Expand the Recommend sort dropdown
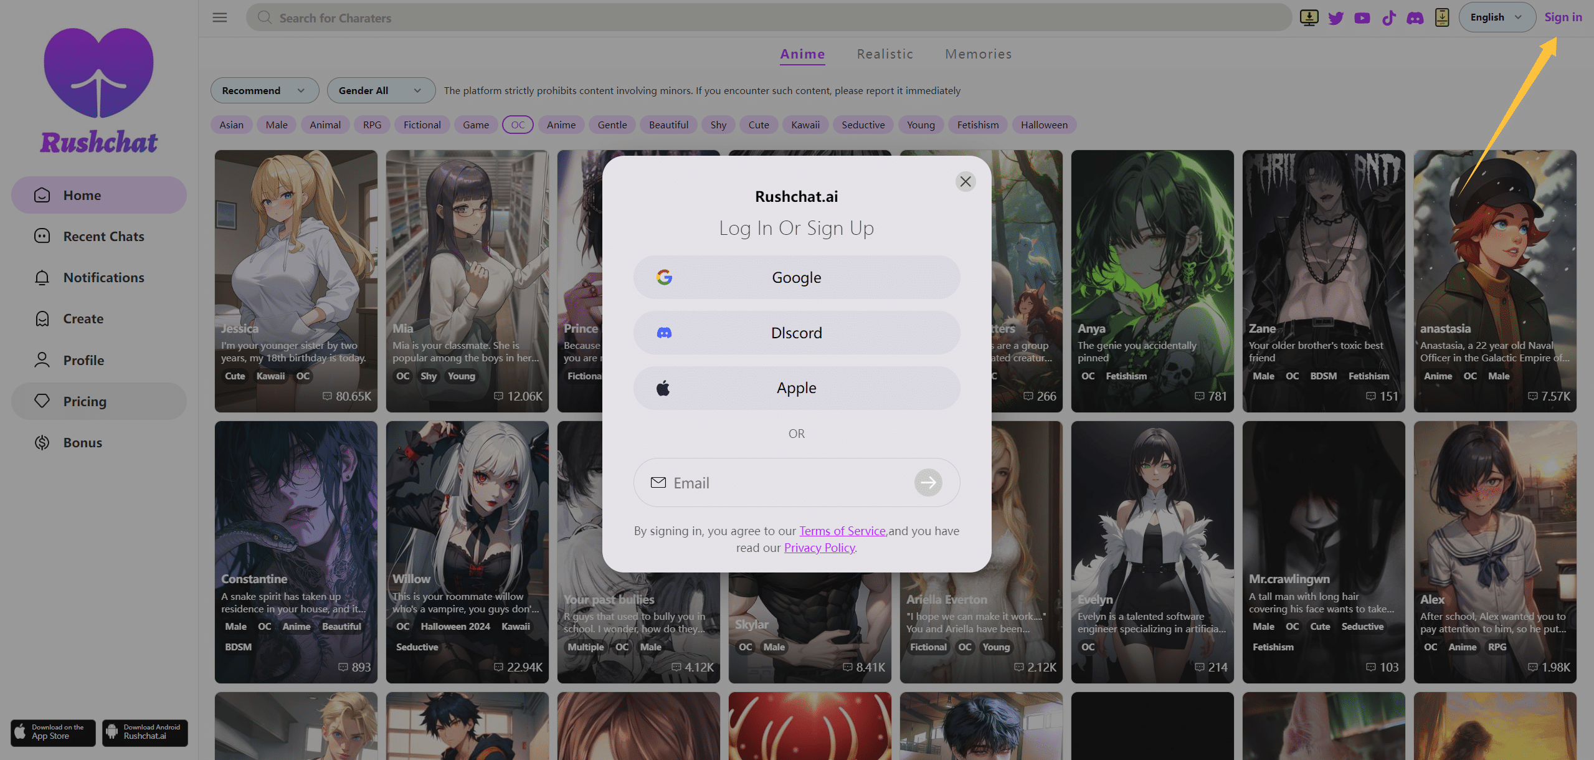 pos(264,90)
